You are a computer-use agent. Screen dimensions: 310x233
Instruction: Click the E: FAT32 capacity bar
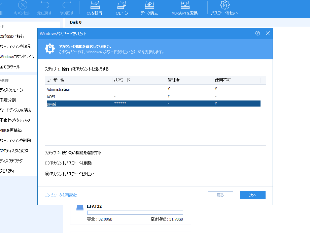pyautogui.click(x=135, y=212)
